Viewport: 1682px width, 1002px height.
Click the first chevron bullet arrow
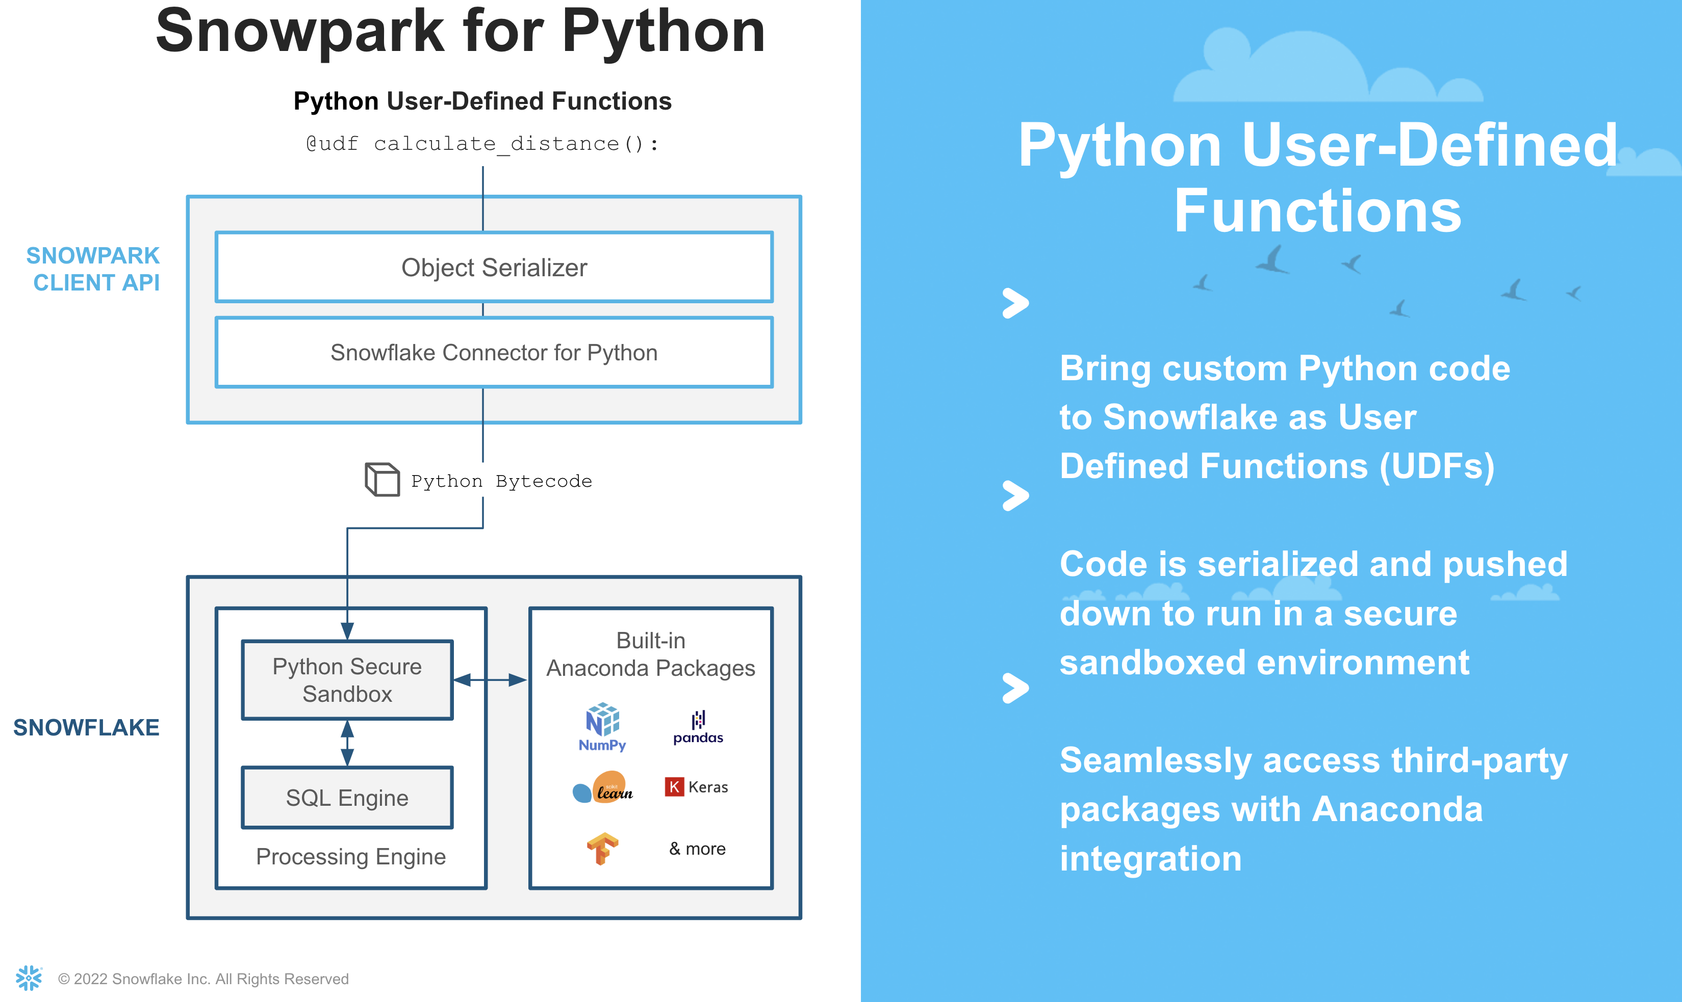[x=1015, y=303]
